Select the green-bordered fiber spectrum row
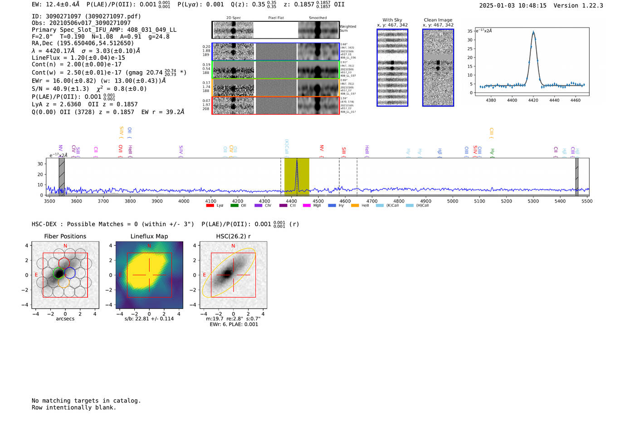Image resolution: width=635 pixels, height=432 pixels. tap(276, 70)
